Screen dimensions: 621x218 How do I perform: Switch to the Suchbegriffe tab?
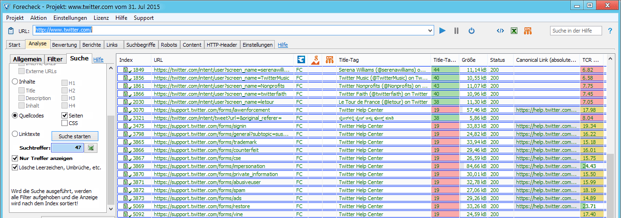[140, 45]
